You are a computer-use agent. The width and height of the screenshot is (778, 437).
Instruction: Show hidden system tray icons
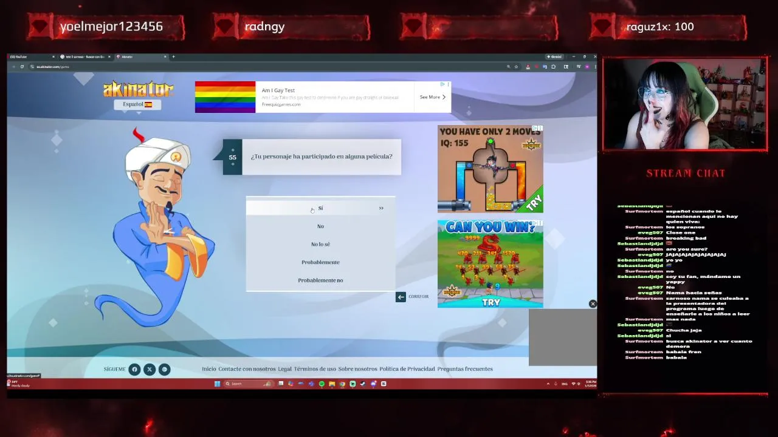[548, 384]
